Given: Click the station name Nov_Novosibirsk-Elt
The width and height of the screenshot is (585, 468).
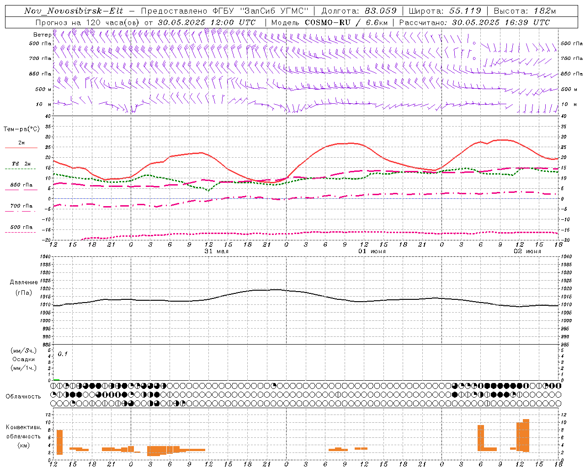Looking at the screenshot, I should 74,11.
